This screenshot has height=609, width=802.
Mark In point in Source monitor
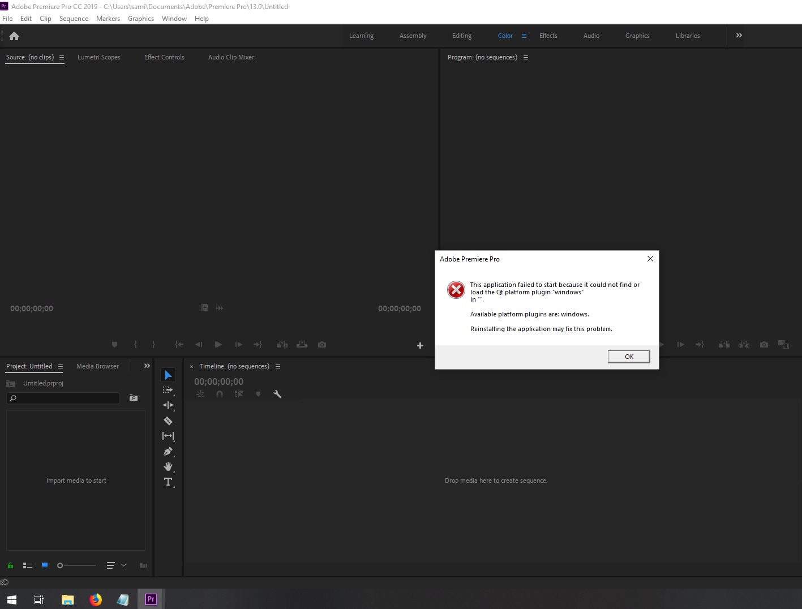135,344
